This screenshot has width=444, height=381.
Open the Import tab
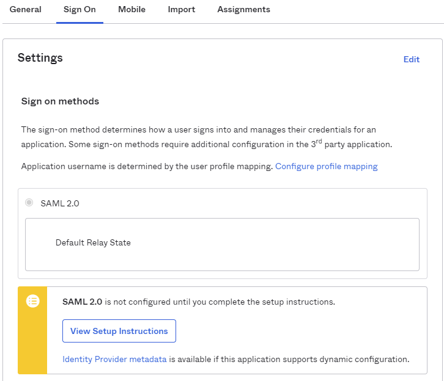coord(181,10)
